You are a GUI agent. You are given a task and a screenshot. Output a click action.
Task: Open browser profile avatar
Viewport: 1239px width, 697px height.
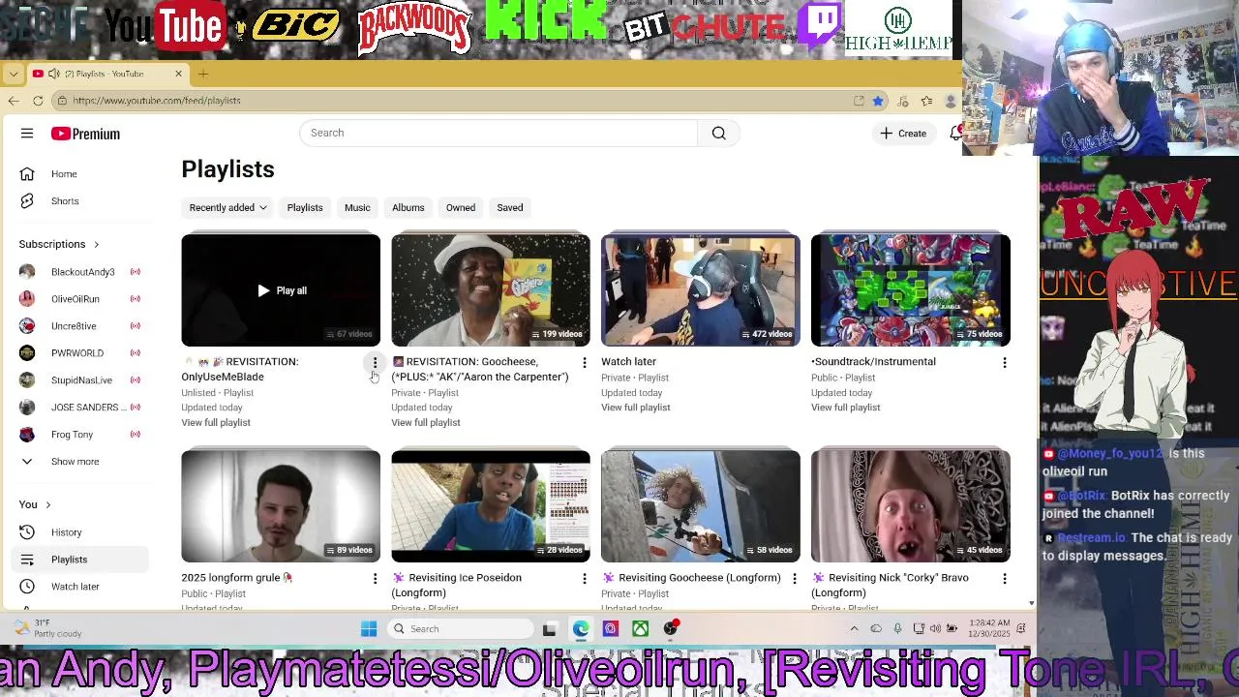952,101
